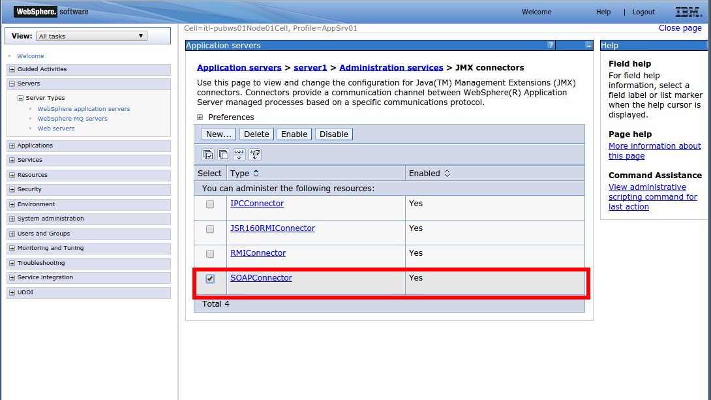Expand the UDDI navigation section
Viewport: 711px width, 400px height.
(x=12, y=292)
